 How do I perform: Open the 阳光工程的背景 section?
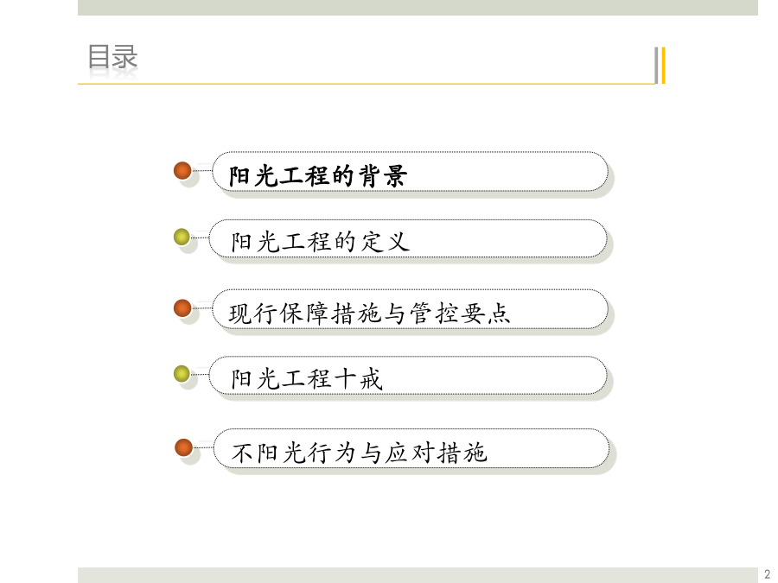[x=318, y=175]
